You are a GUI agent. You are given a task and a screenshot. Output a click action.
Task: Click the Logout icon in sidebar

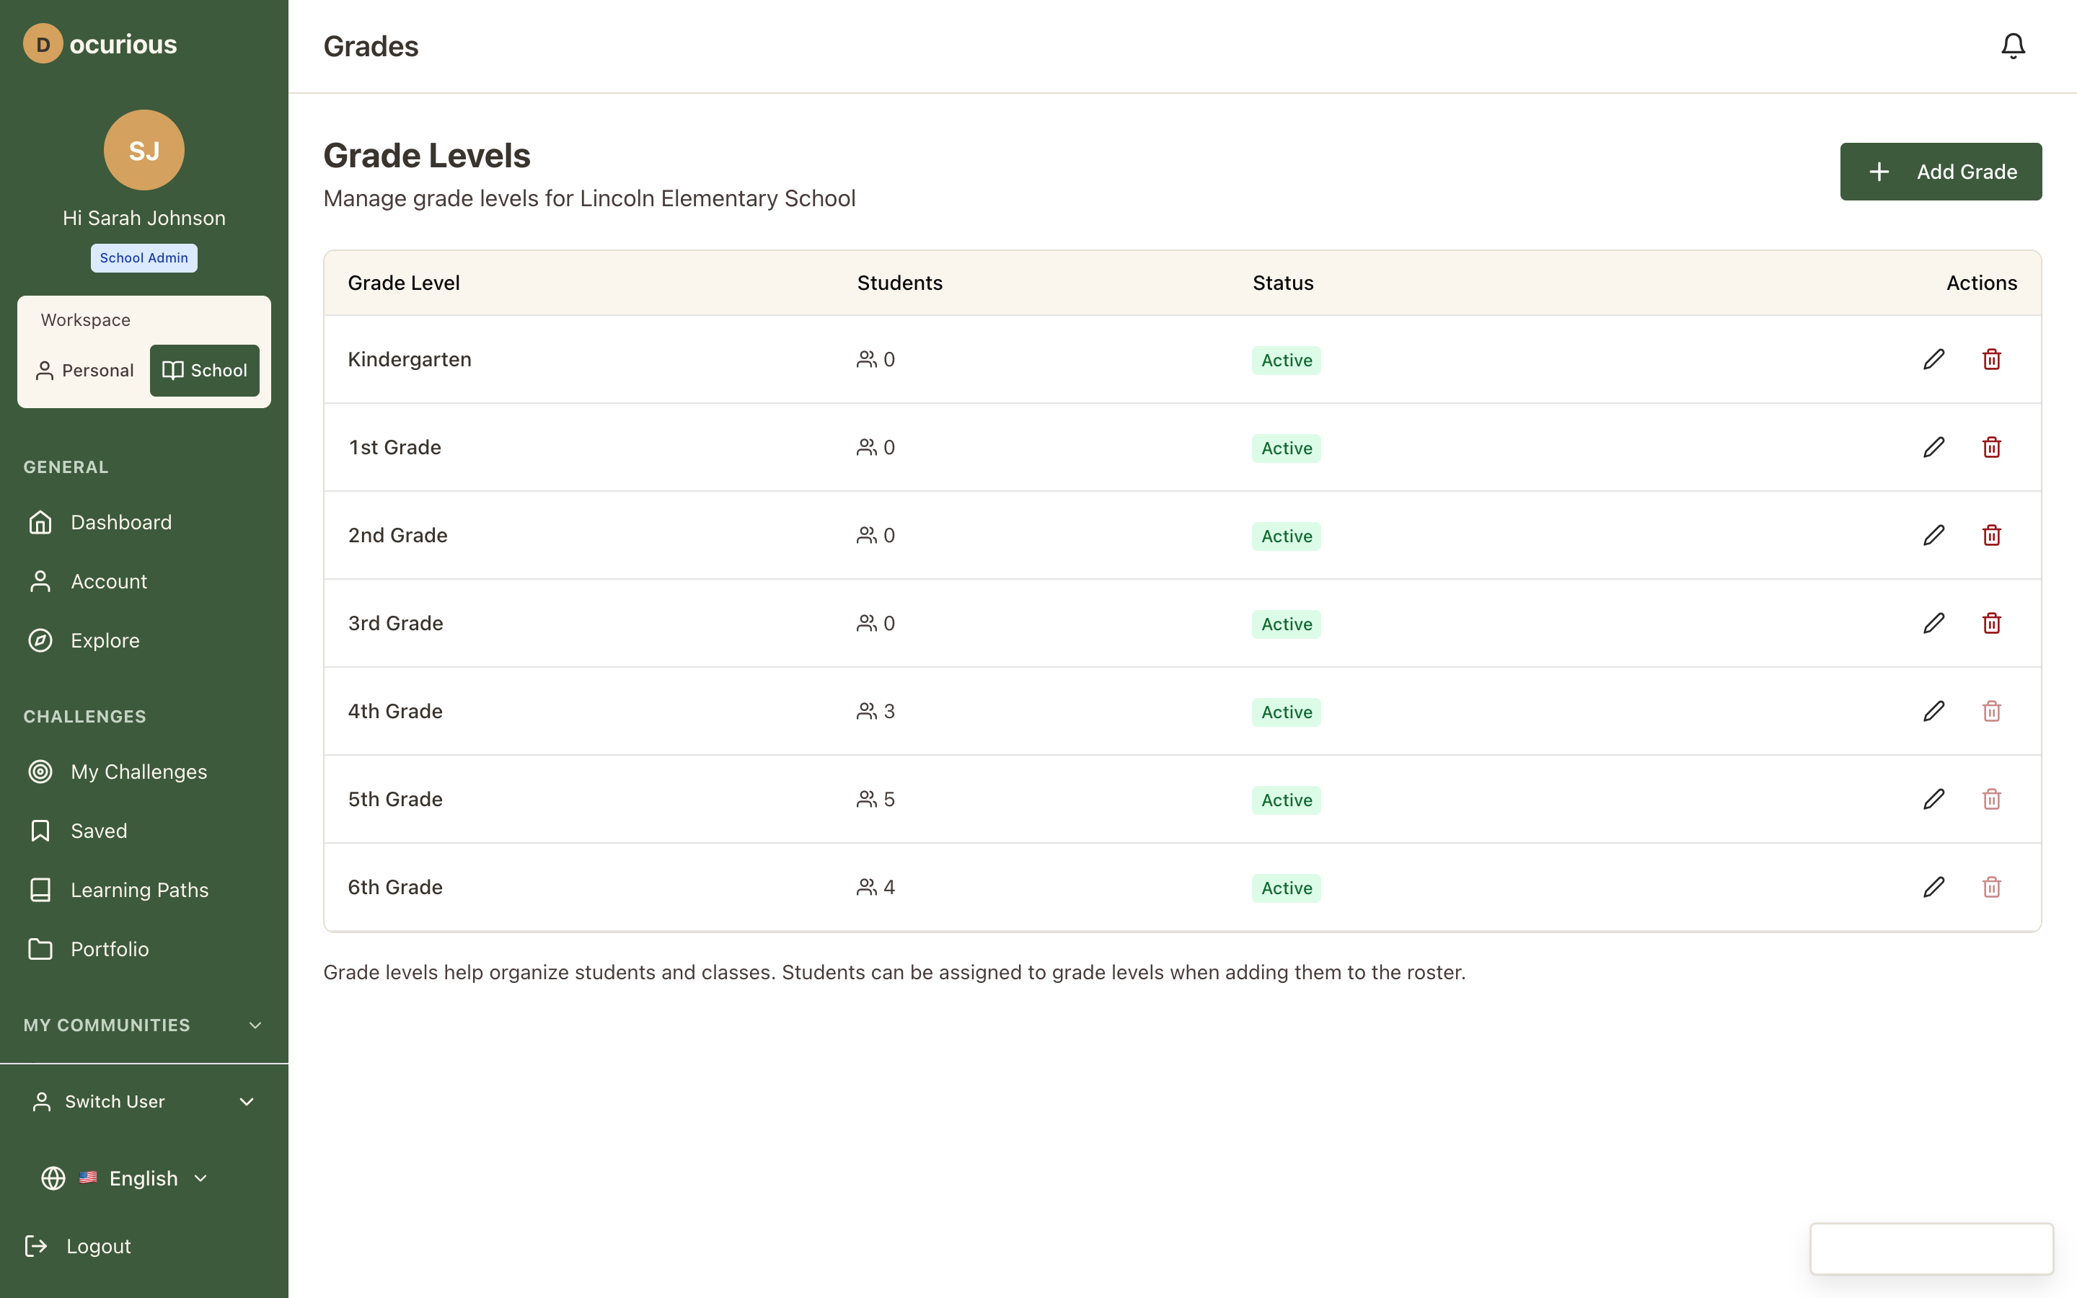36,1245
